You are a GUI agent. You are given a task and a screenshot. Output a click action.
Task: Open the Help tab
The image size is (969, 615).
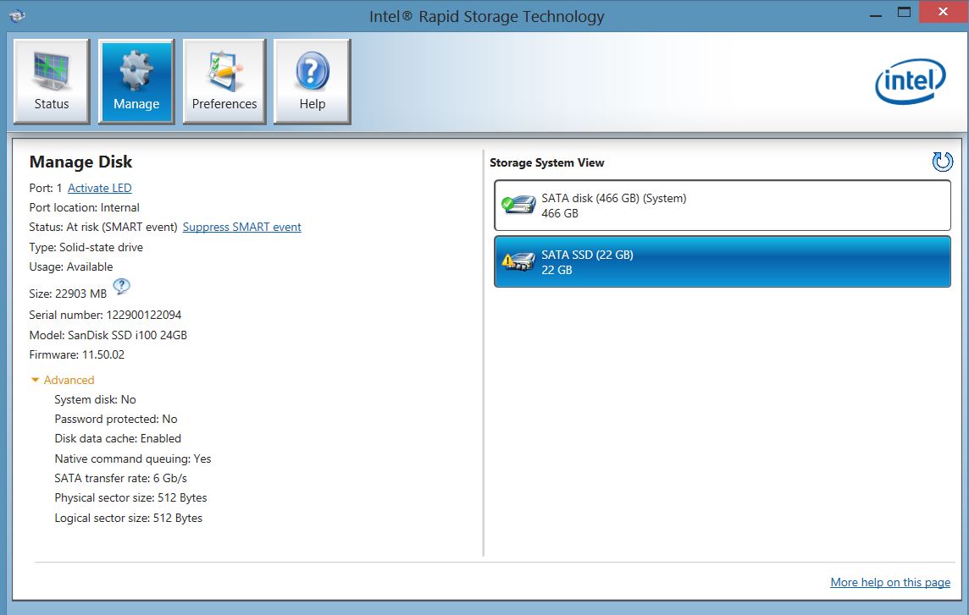pyautogui.click(x=312, y=81)
